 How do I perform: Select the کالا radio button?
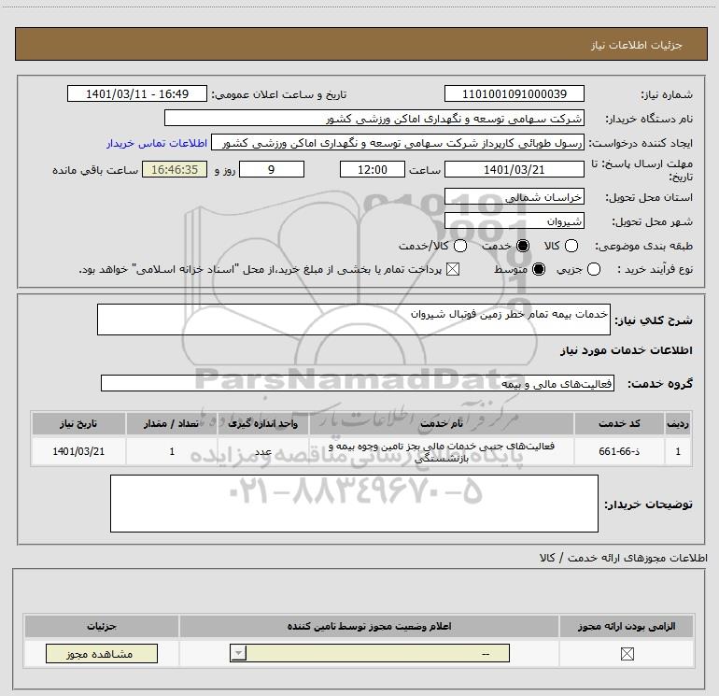pyautogui.click(x=571, y=246)
